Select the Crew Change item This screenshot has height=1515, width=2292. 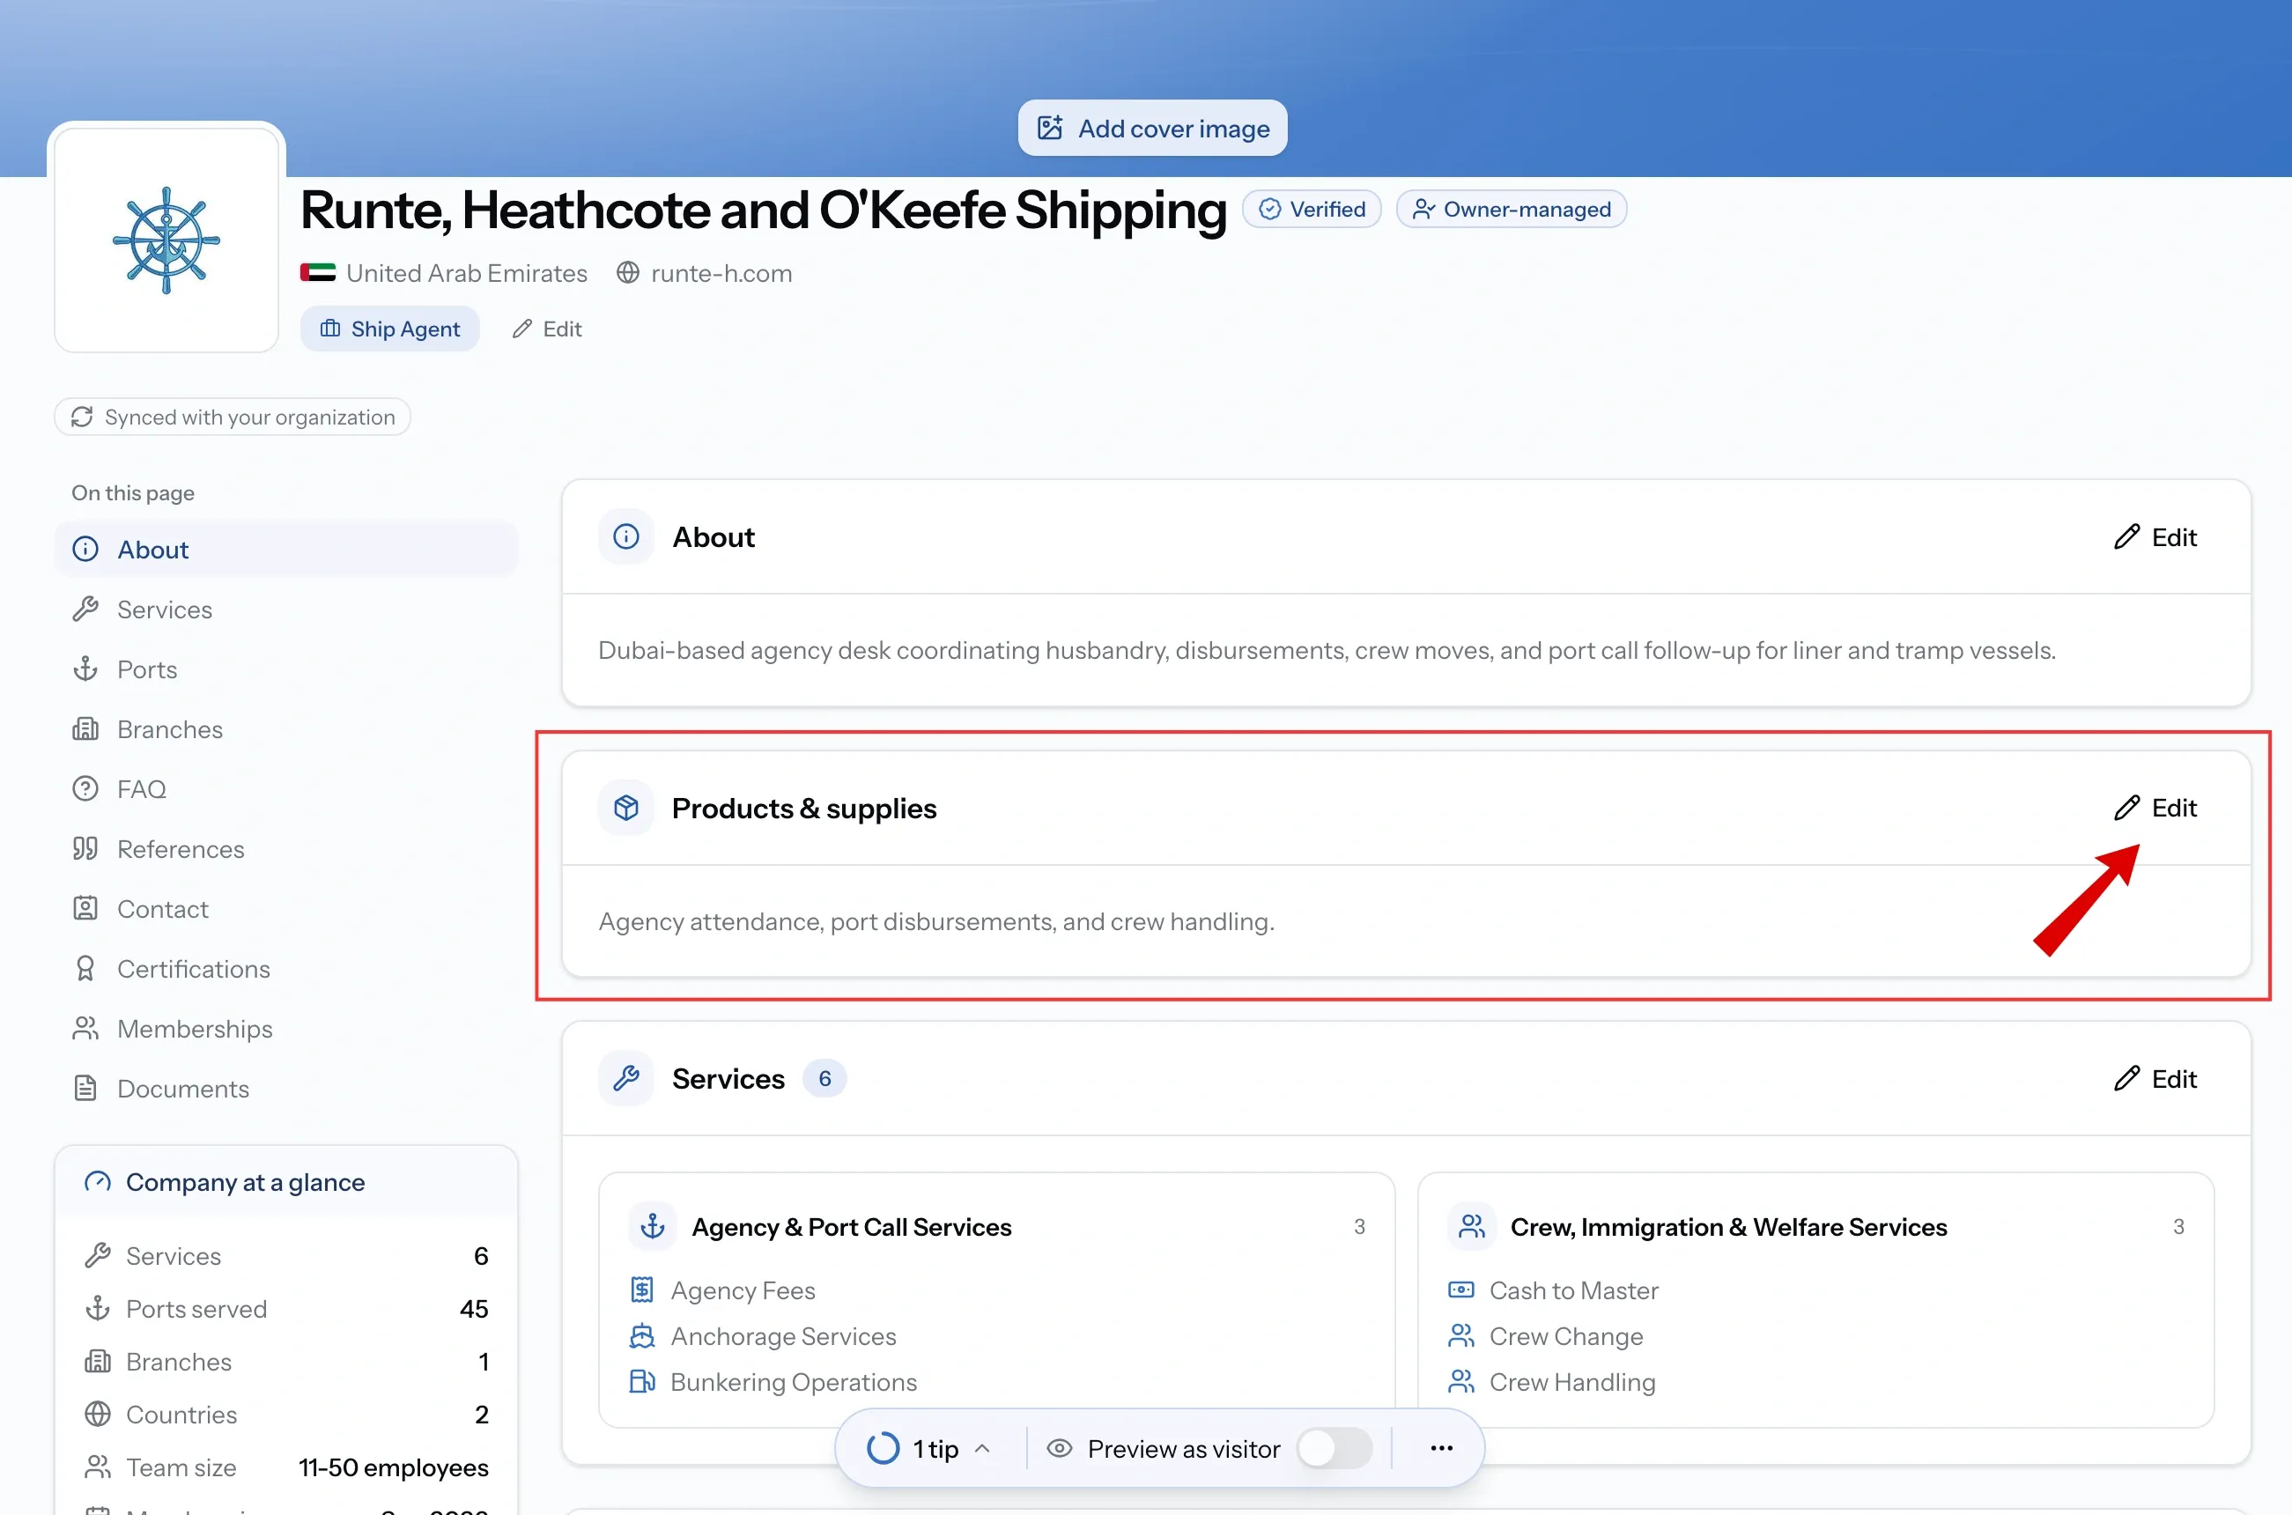[1545, 1336]
